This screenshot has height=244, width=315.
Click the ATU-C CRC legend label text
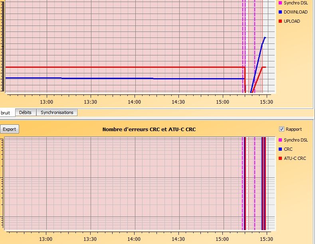tap(295, 158)
